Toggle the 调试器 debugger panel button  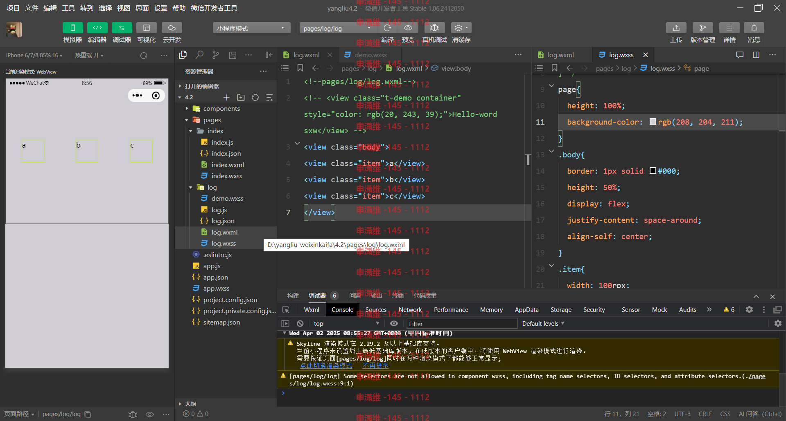[x=122, y=27]
